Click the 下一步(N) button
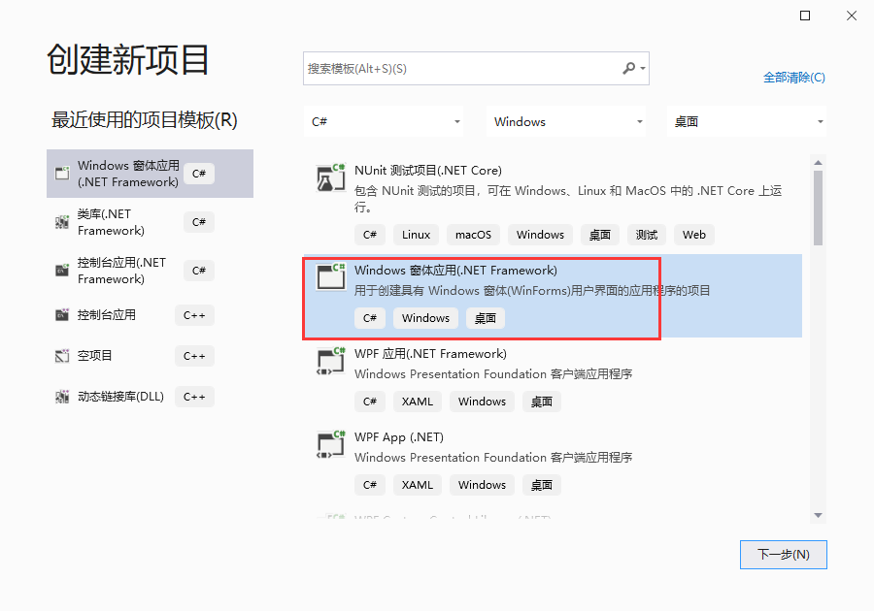 (x=783, y=554)
